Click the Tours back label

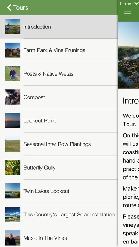coord(21,7)
